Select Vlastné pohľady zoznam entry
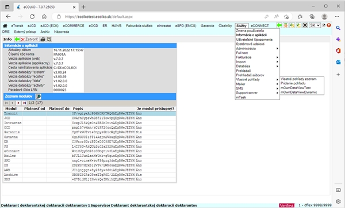Image resolution: width=345 pixels, height=208 pixels. point(298,79)
